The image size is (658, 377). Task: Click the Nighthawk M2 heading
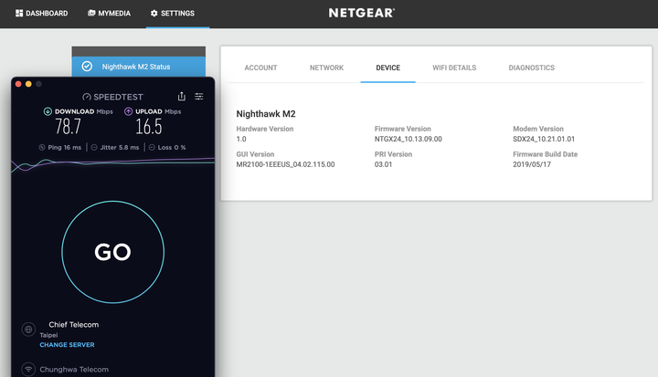tap(266, 113)
